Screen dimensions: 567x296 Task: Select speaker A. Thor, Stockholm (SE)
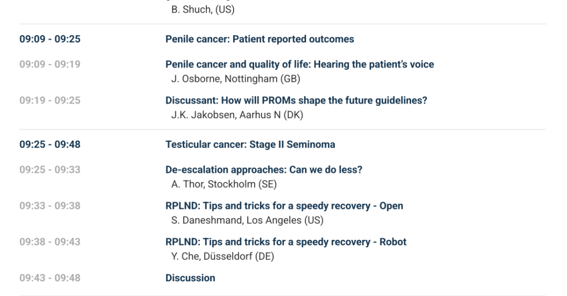tap(224, 184)
